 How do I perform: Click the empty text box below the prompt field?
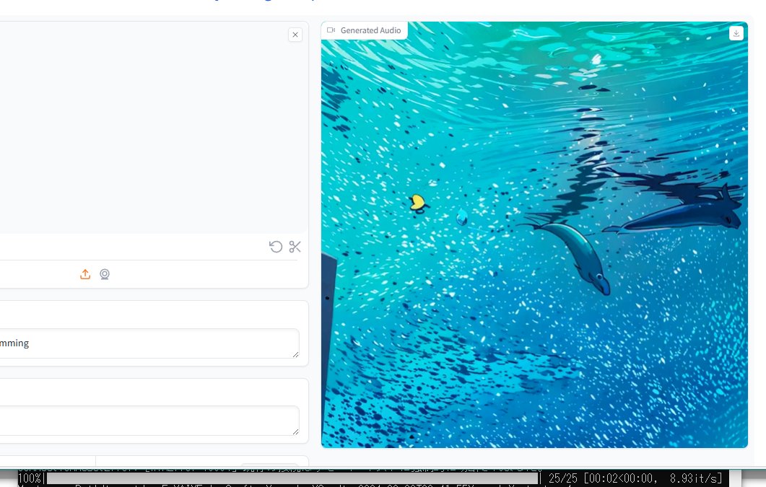pos(149,421)
